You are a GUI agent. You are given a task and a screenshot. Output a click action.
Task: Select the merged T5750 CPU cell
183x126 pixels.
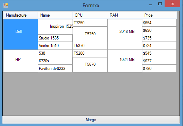90,34
